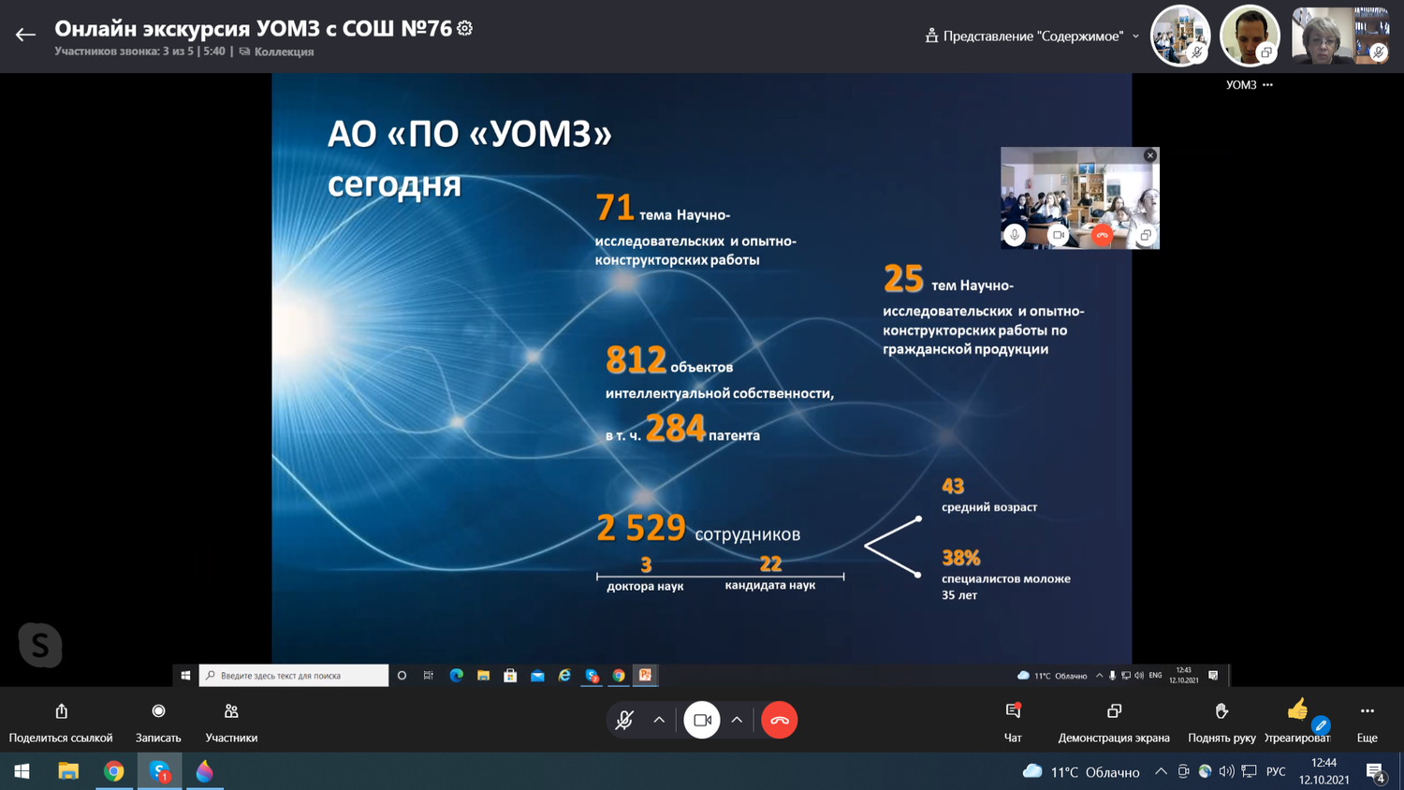Go back using the arrow next to the call title
Screen dimensions: 1404x790
click(25, 35)
